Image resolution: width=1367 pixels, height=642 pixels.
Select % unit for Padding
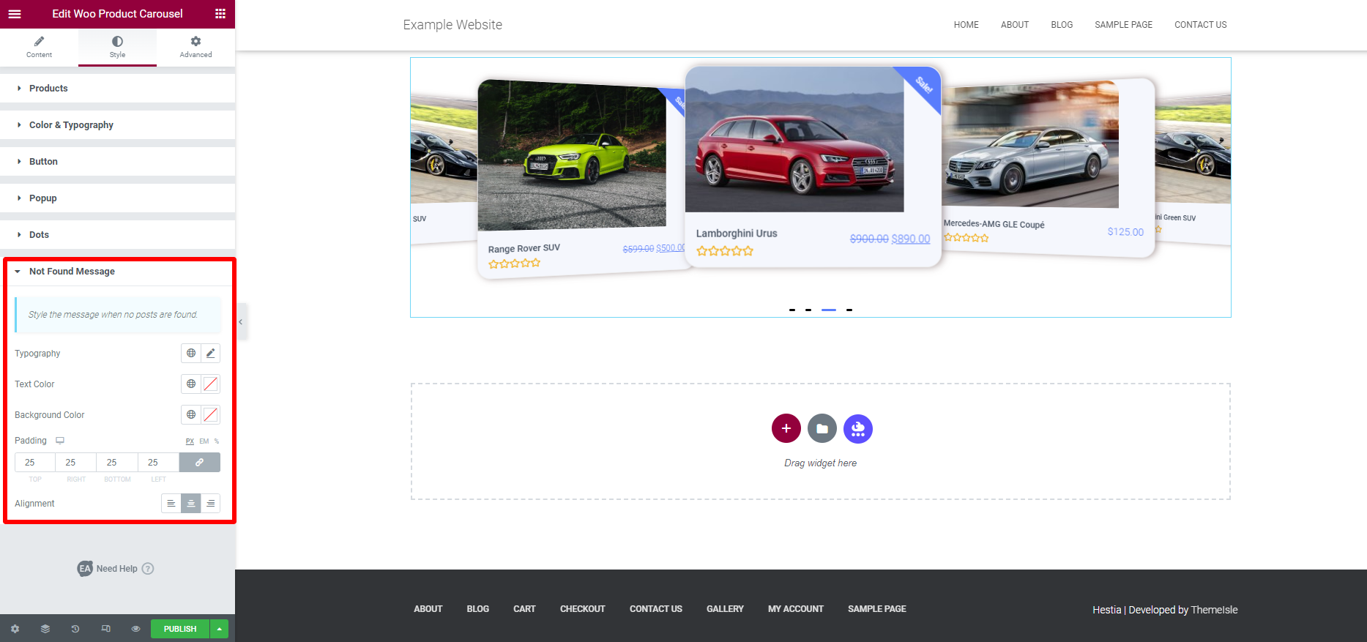pos(217,441)
